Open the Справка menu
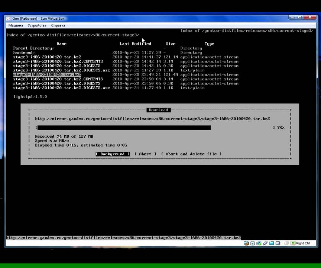This screenshot has height=268, width=321. tap(58, 25)
